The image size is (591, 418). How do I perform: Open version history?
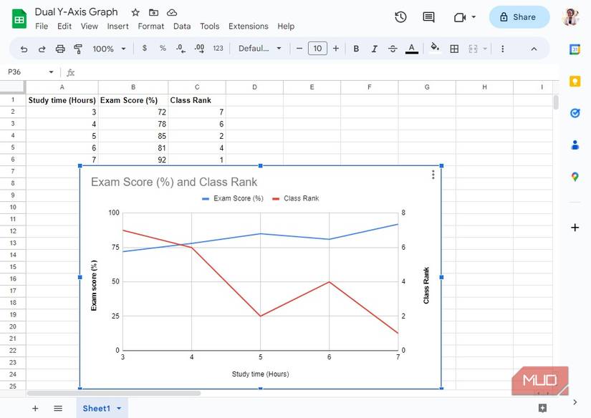point(400,16)
